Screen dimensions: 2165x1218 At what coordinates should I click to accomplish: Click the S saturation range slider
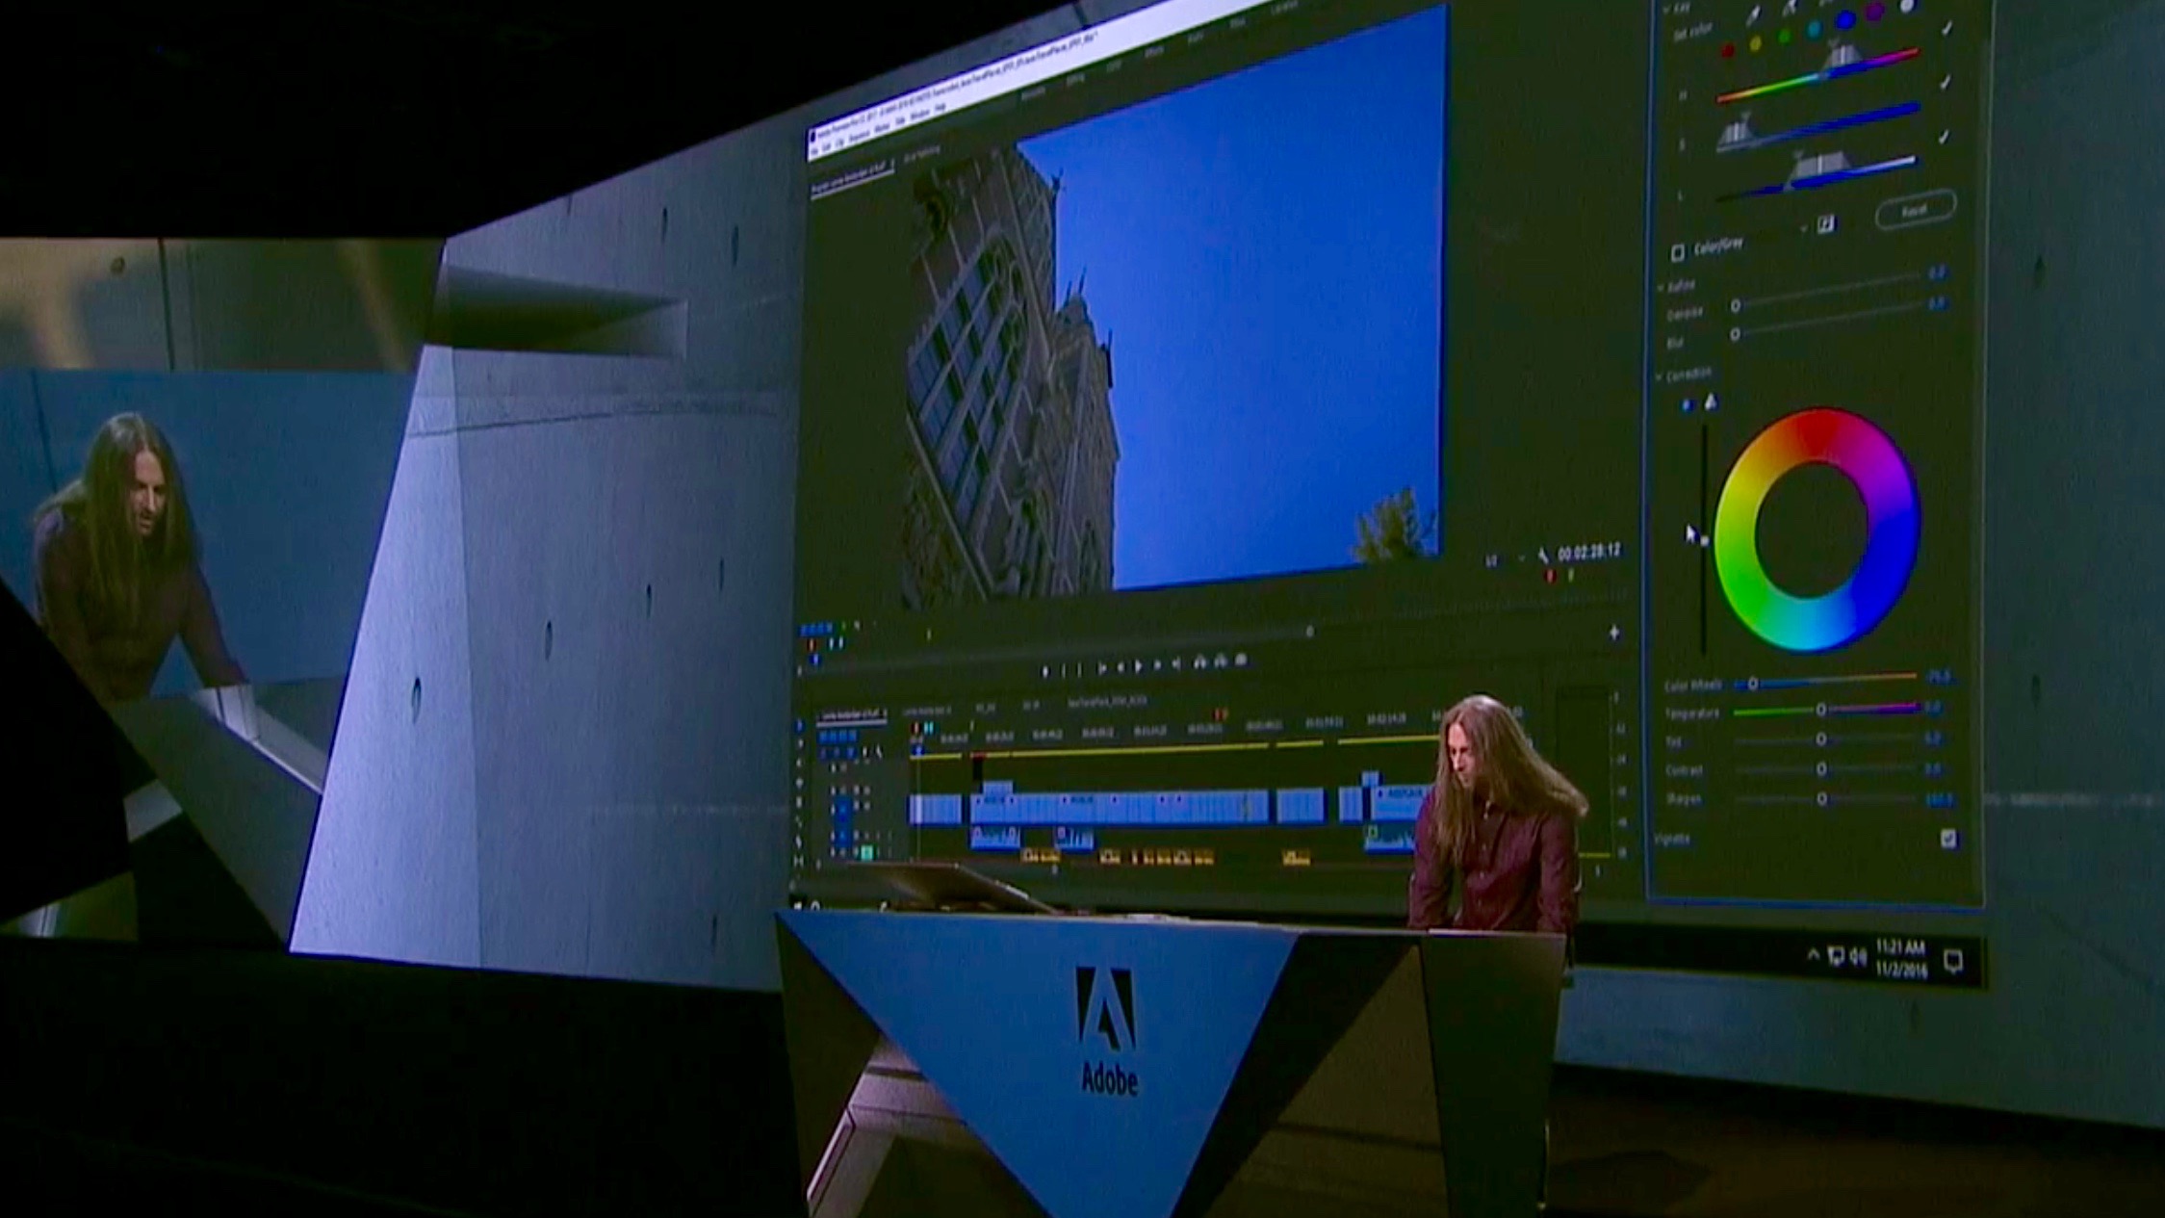click(1817, 128)
